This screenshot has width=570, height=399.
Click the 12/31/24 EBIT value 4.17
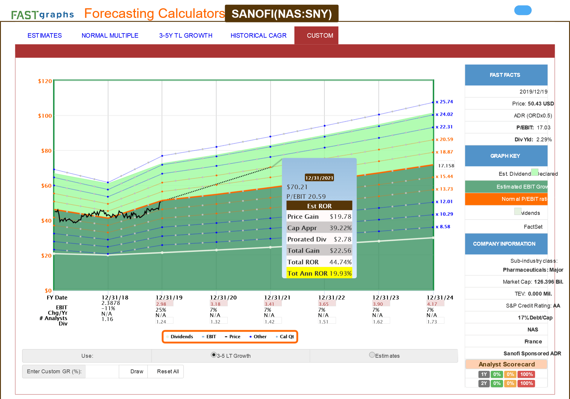coord(435,304)
